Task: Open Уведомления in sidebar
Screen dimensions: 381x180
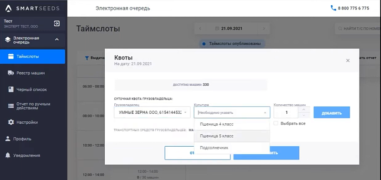Action: [x=27, y=155]
